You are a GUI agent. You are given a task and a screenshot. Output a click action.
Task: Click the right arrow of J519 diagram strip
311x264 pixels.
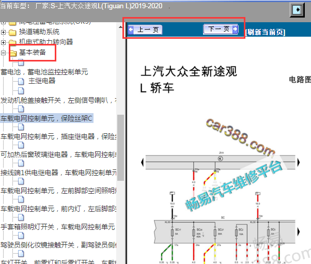pyautogui.click(x=299, y=162)
